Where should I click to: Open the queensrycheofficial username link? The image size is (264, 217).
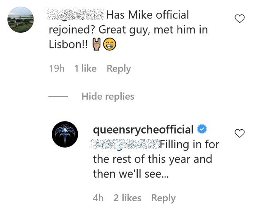(x=143, y=129)
